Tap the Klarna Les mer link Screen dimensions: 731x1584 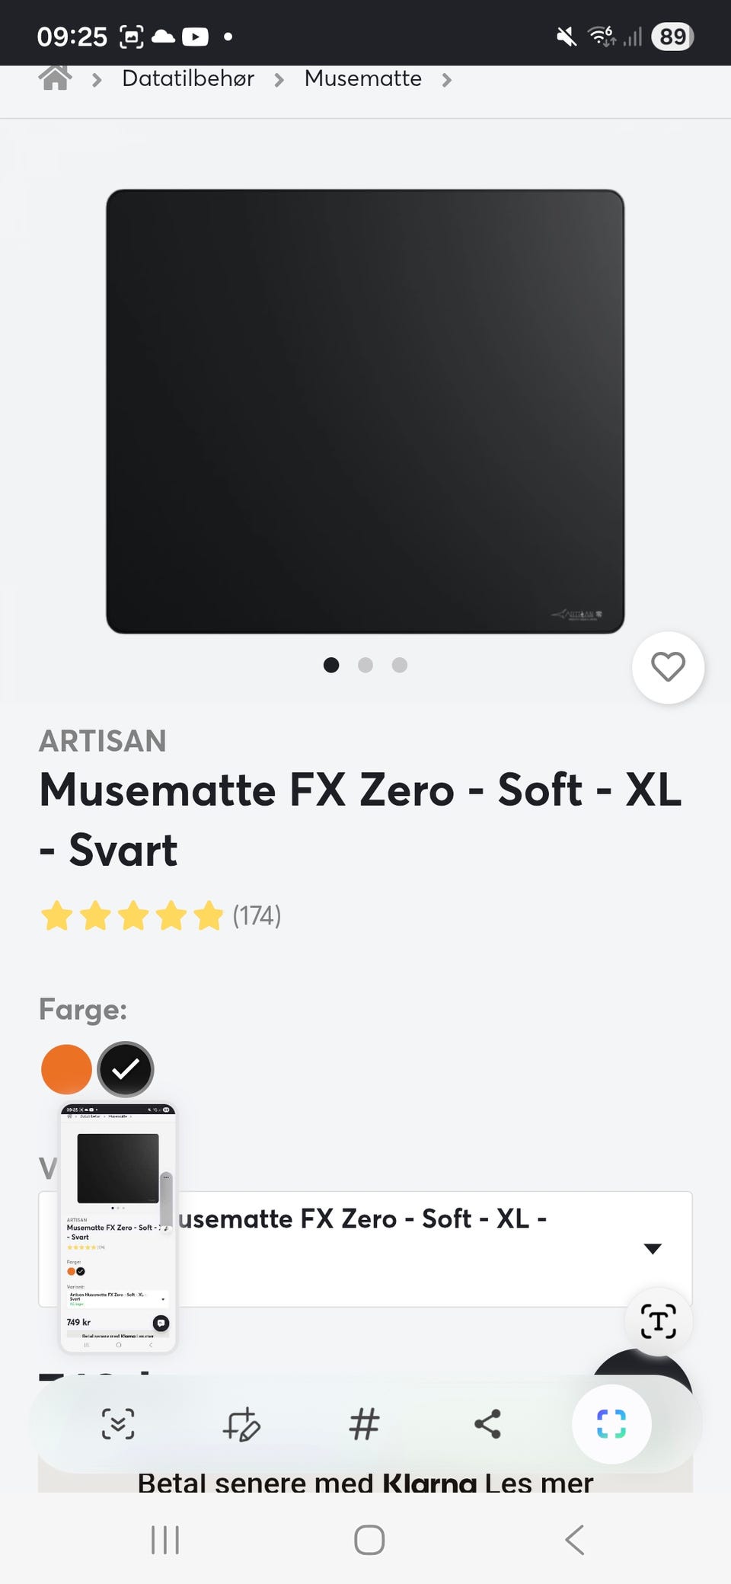tap(538, 1483)
